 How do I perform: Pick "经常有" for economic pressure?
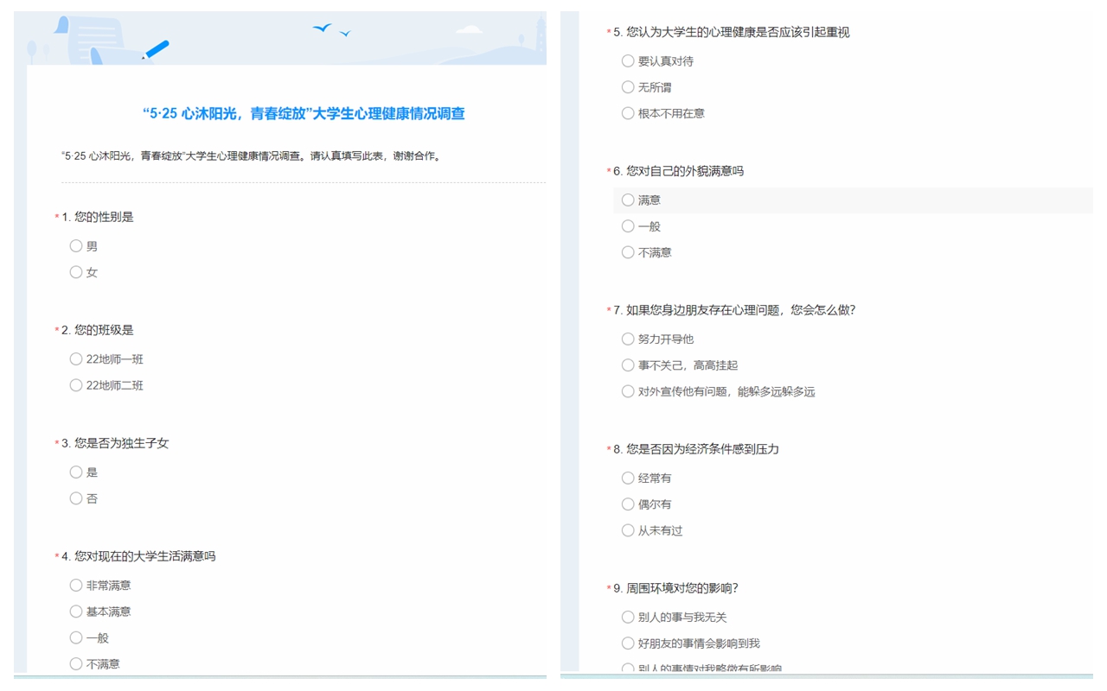pyautogui.click(x=628, y=479)
